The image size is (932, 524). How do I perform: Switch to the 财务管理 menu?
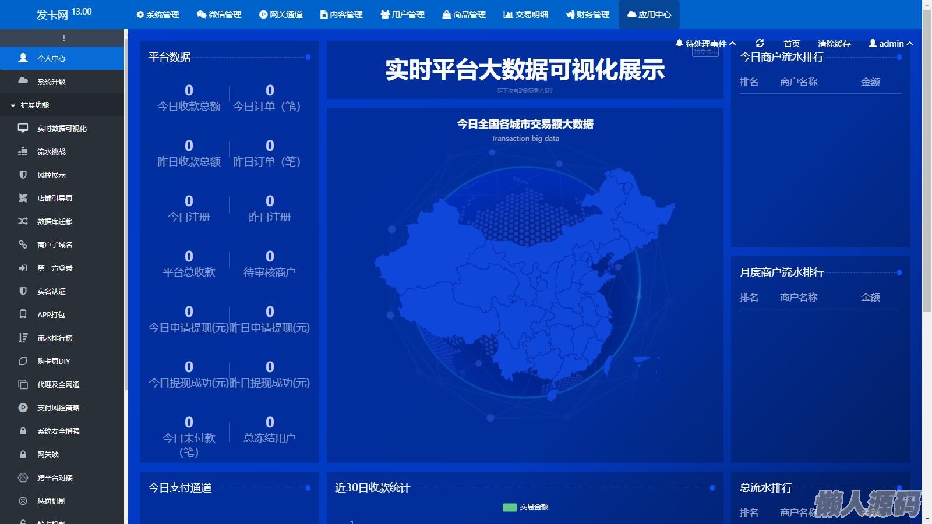coord(587,15)
